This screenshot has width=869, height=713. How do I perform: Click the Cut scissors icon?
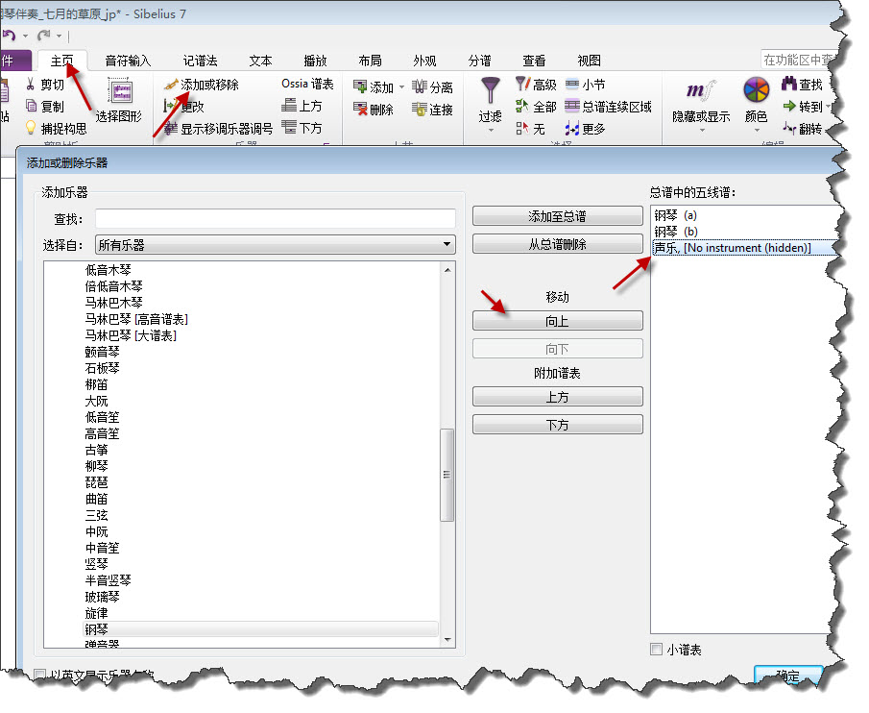click(31, 84)
